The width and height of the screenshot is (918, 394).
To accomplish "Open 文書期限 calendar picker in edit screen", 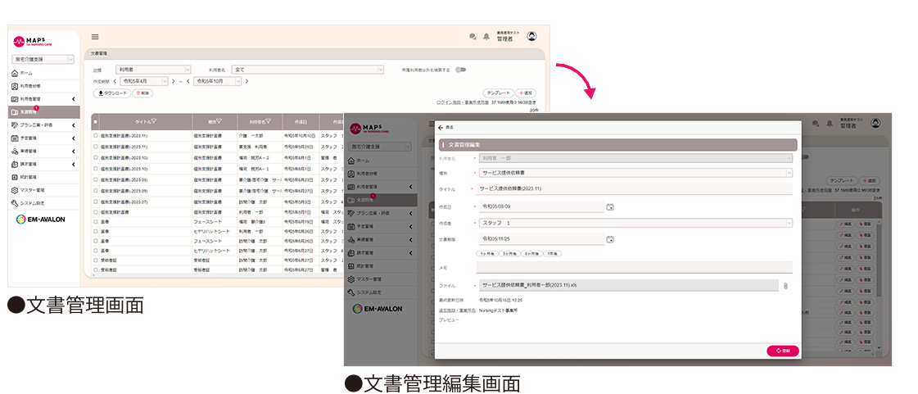I will pos(610,239).
